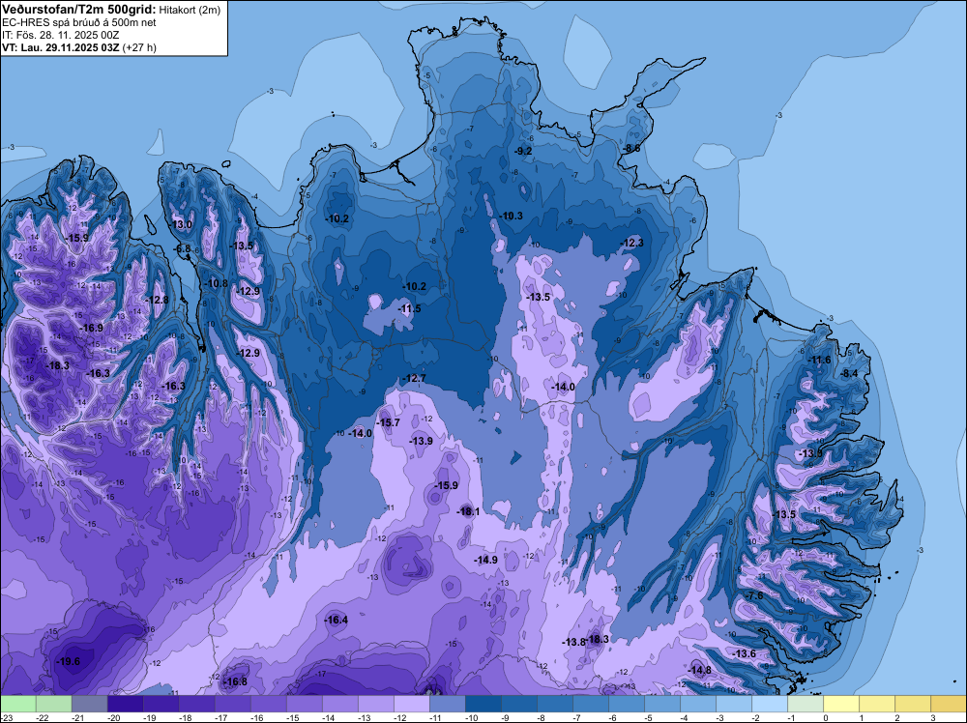Image resolution: width=967 pixels, height=723 pixels.
Task: Click the -15 label in the legend bar
Action: click(x=293, y=717)
